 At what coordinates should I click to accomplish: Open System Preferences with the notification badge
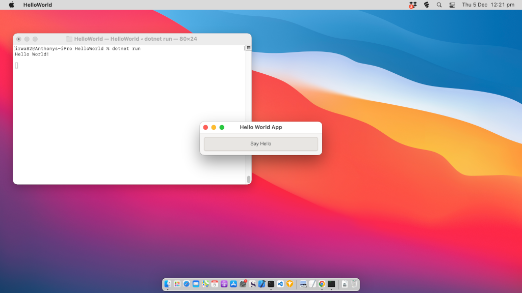(243, 284)
